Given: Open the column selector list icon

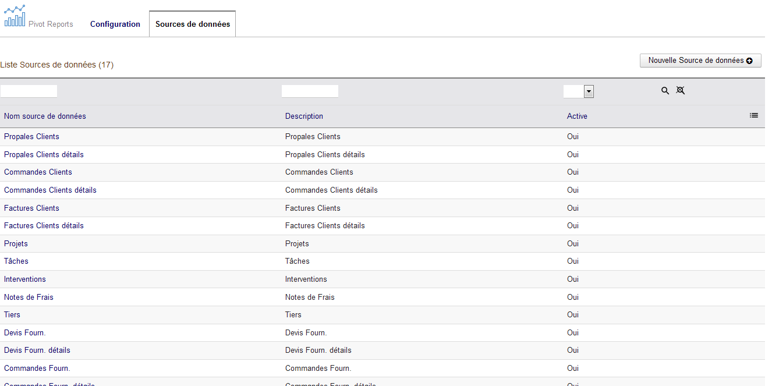Looking at the screenshot, I should click(754, 116).
